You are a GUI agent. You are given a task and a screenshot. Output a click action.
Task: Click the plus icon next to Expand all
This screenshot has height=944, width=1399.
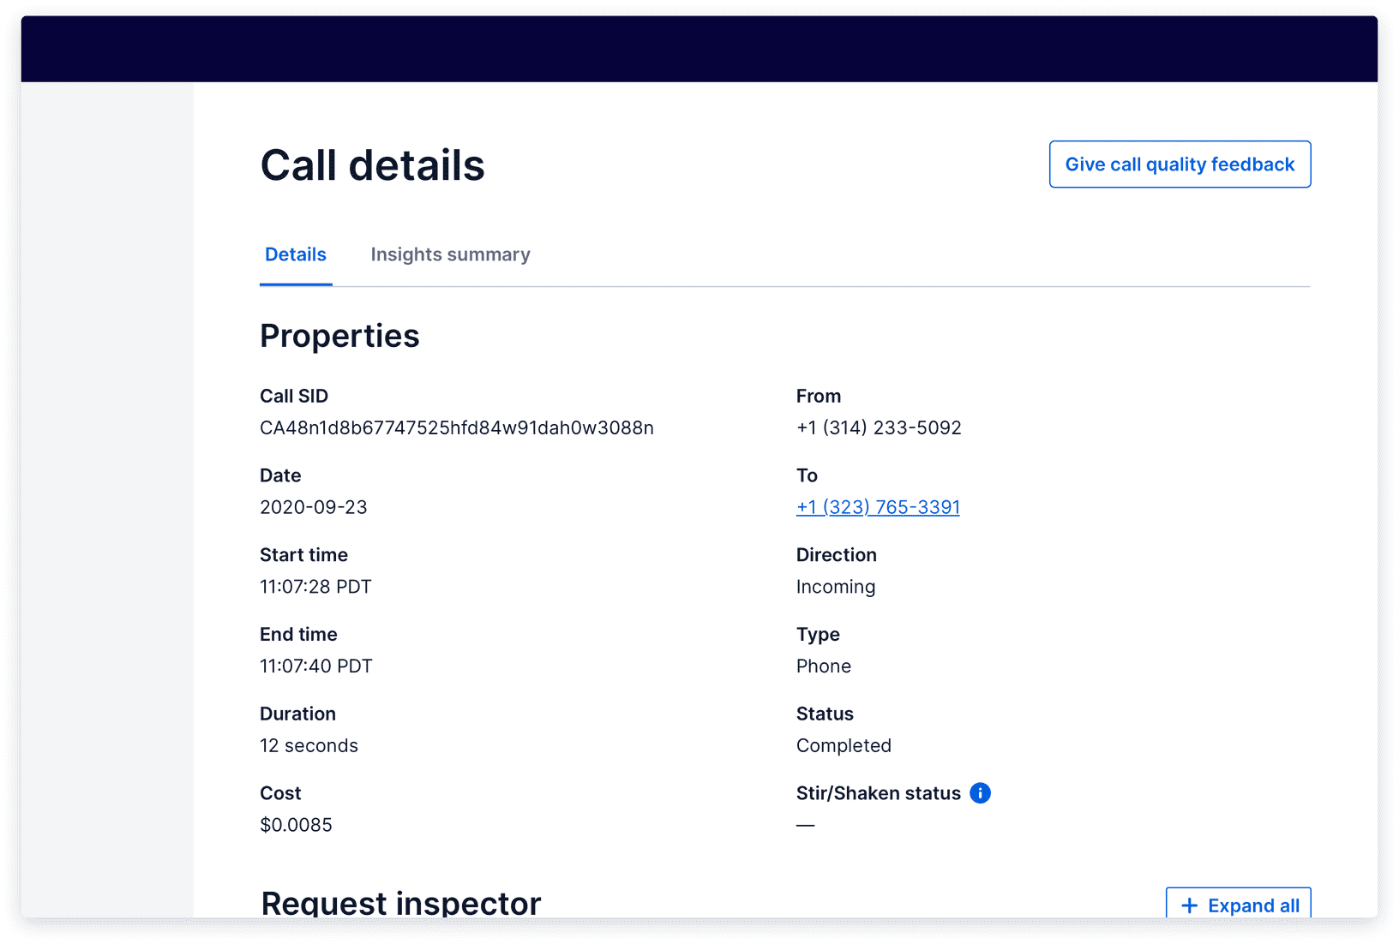coord(1189,905)
